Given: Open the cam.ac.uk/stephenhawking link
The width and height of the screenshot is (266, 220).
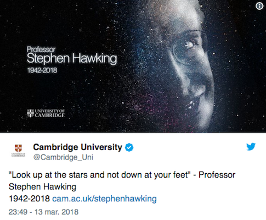Looking at the screenshot, I should click(104, 199).
